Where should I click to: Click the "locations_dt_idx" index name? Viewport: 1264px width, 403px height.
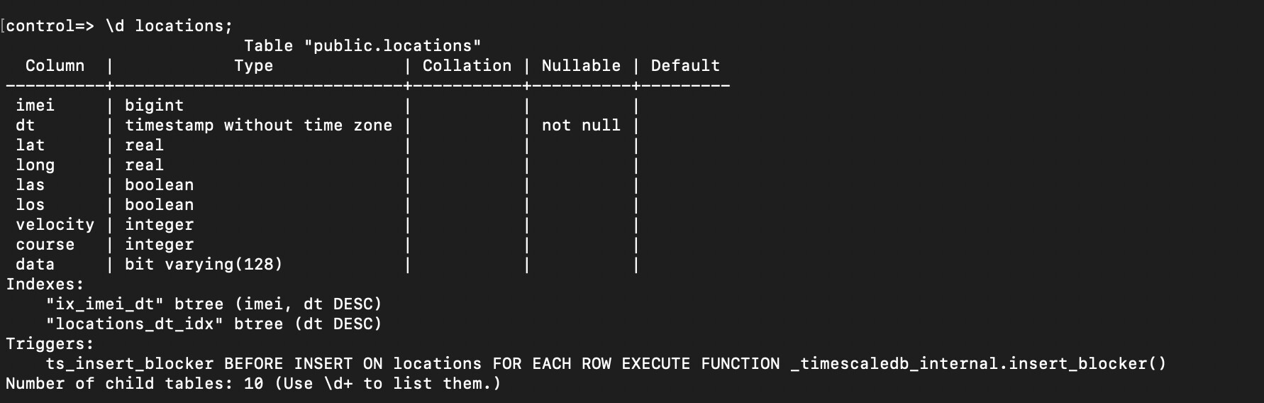click(134, 324)
